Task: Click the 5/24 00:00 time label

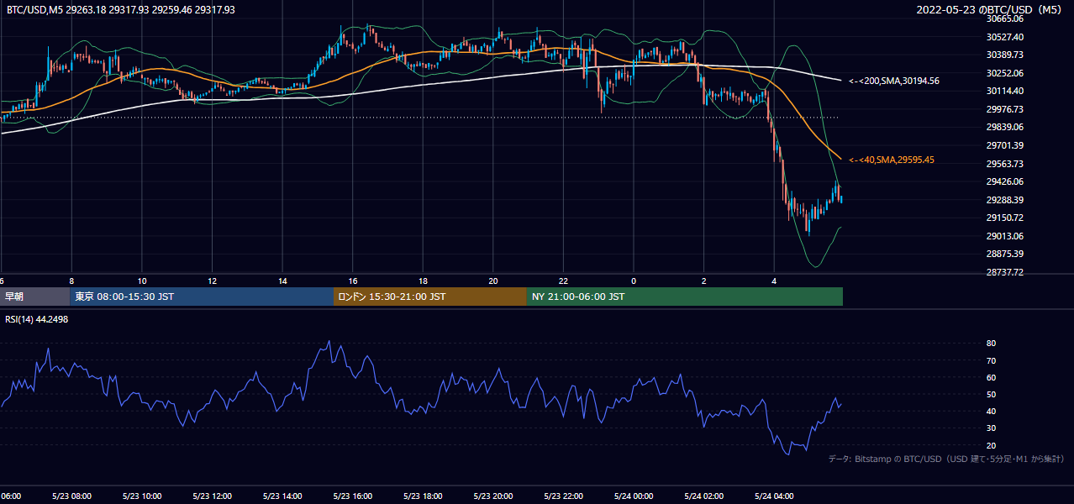Action: pos(634,496)
